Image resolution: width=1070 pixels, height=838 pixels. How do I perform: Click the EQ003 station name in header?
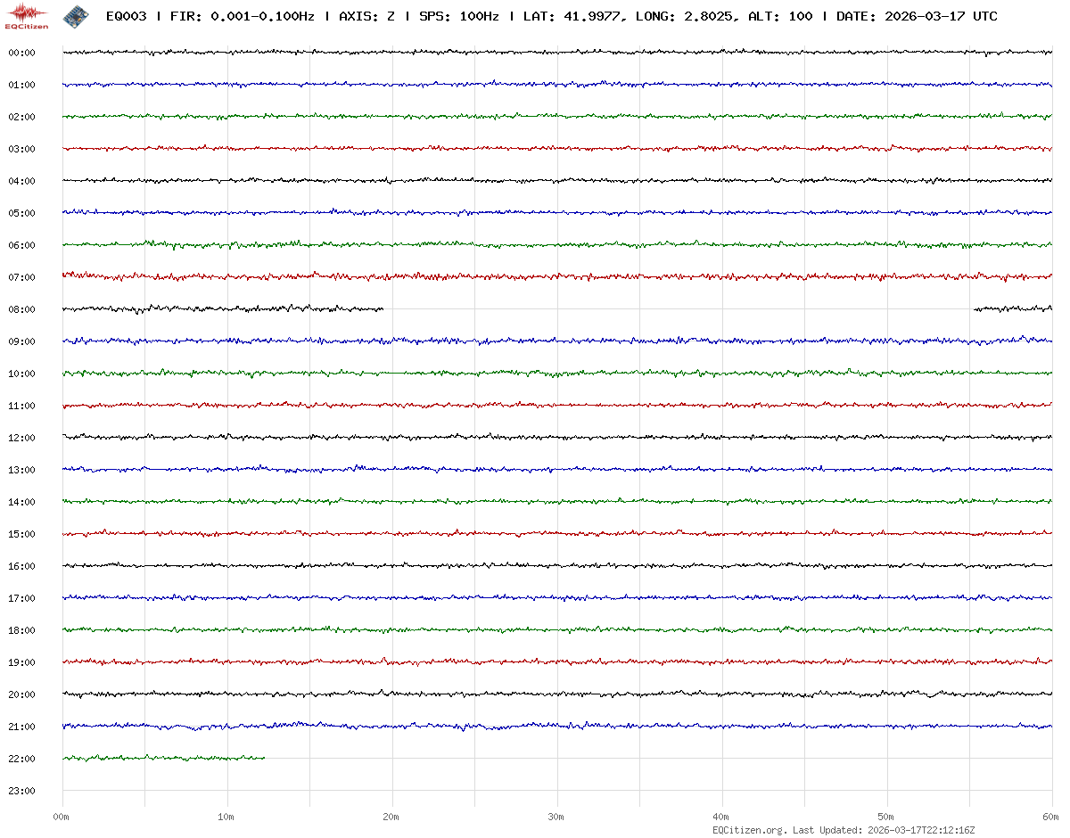[x=126, y=17]
